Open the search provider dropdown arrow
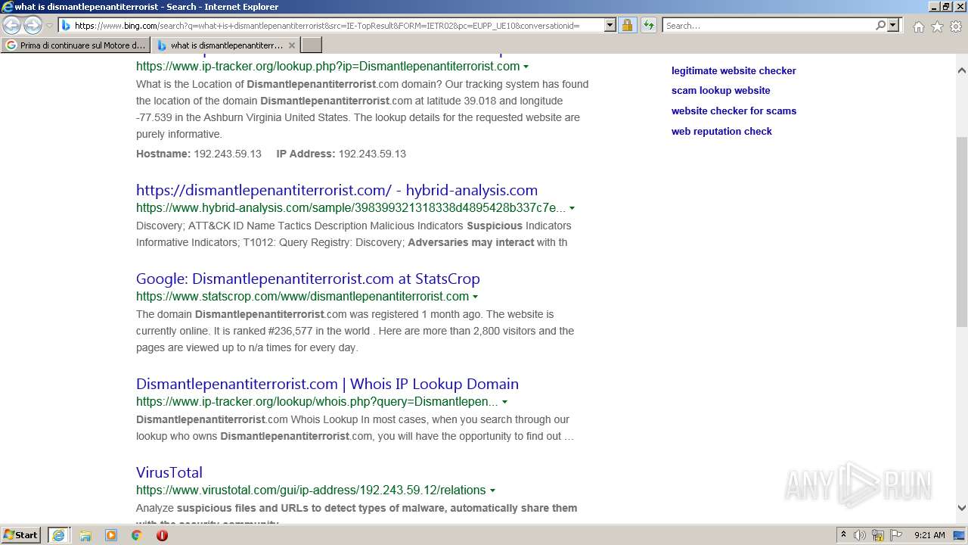 coord(893,26)
